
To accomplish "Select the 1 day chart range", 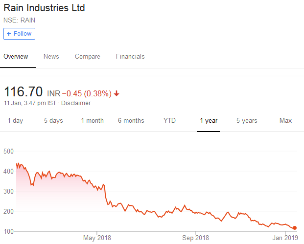I will 15,121.
